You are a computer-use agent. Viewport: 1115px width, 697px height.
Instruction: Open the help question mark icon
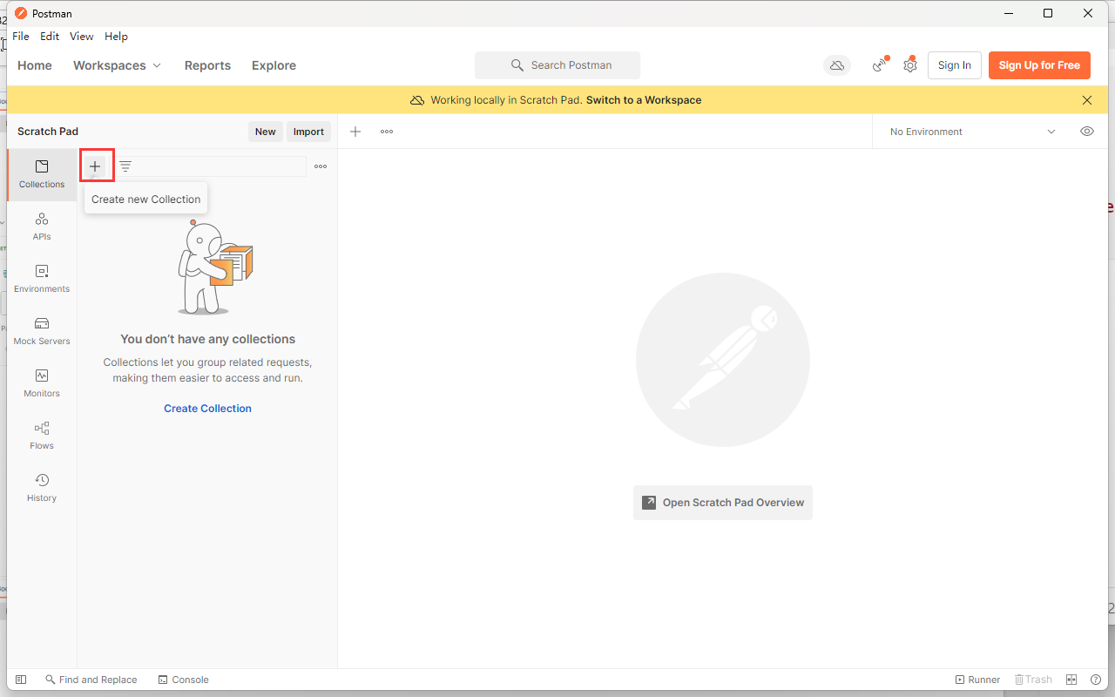[x=1096, y=680]
